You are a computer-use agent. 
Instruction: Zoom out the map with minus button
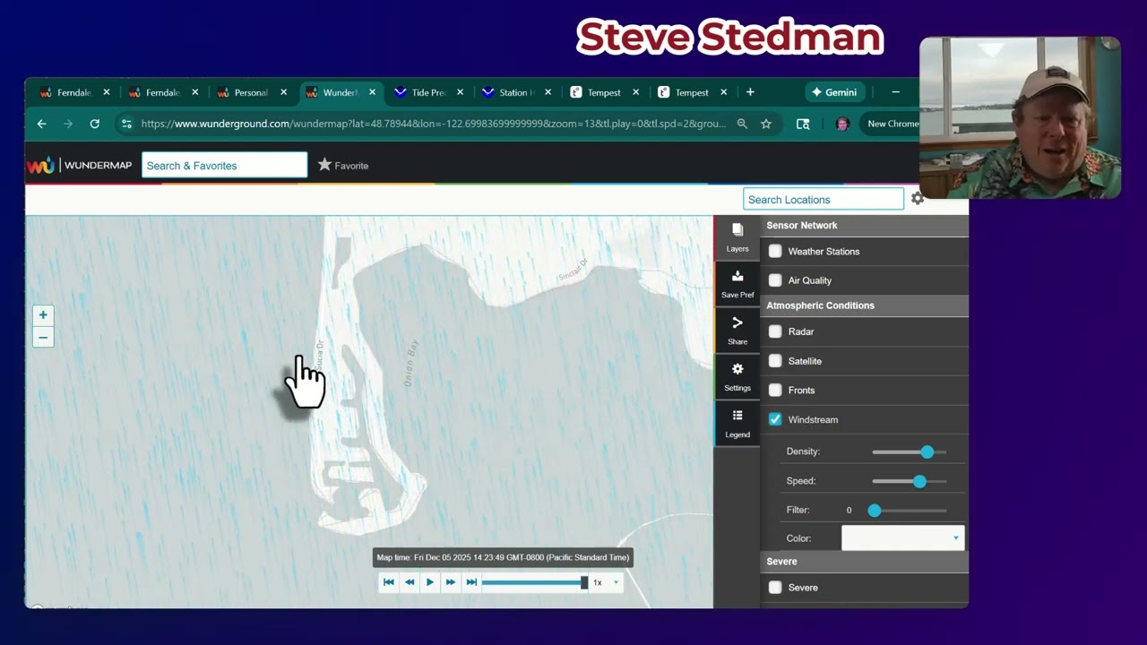(x=43, y=338)
